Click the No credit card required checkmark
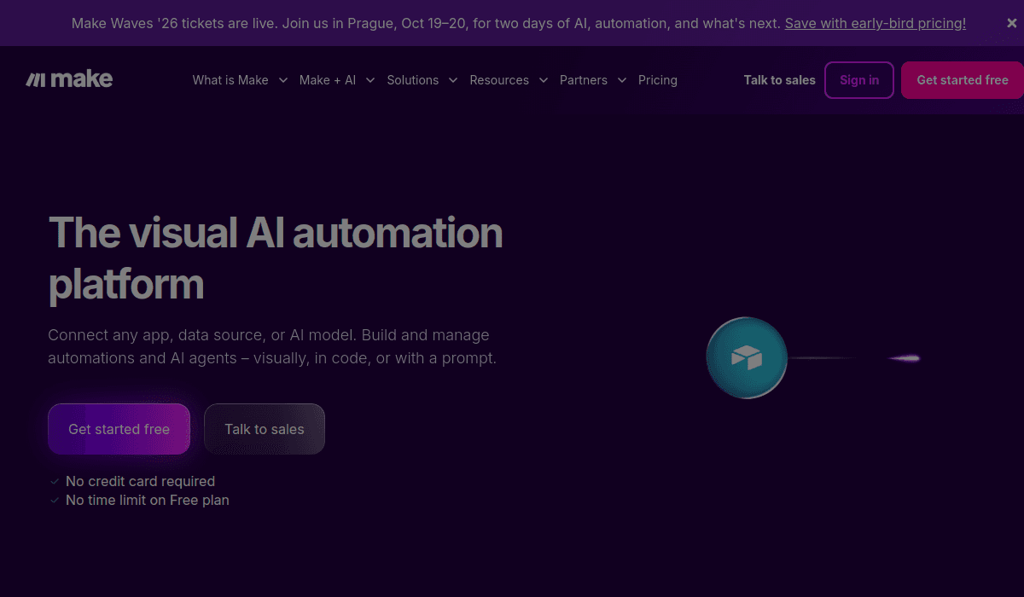The height and width of the screenshot is (597, 1024). [x=55, y=482]
